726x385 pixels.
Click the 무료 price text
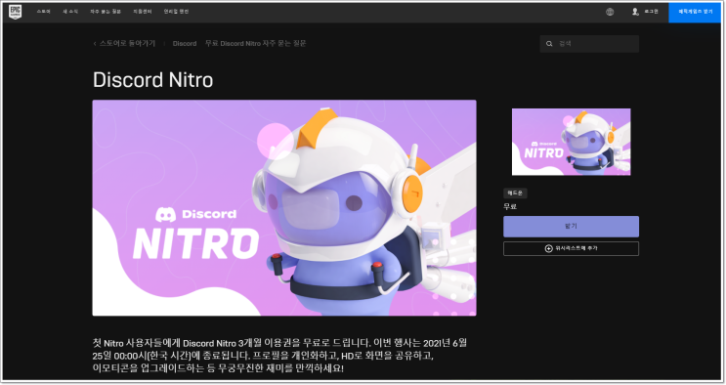[x=510, y=206]
